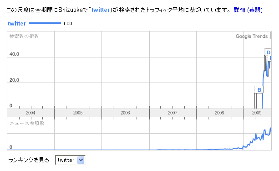Select the 2009 year label
This screenshot has width=279, height=171.
pyautogui.click(x=257, y=113)
